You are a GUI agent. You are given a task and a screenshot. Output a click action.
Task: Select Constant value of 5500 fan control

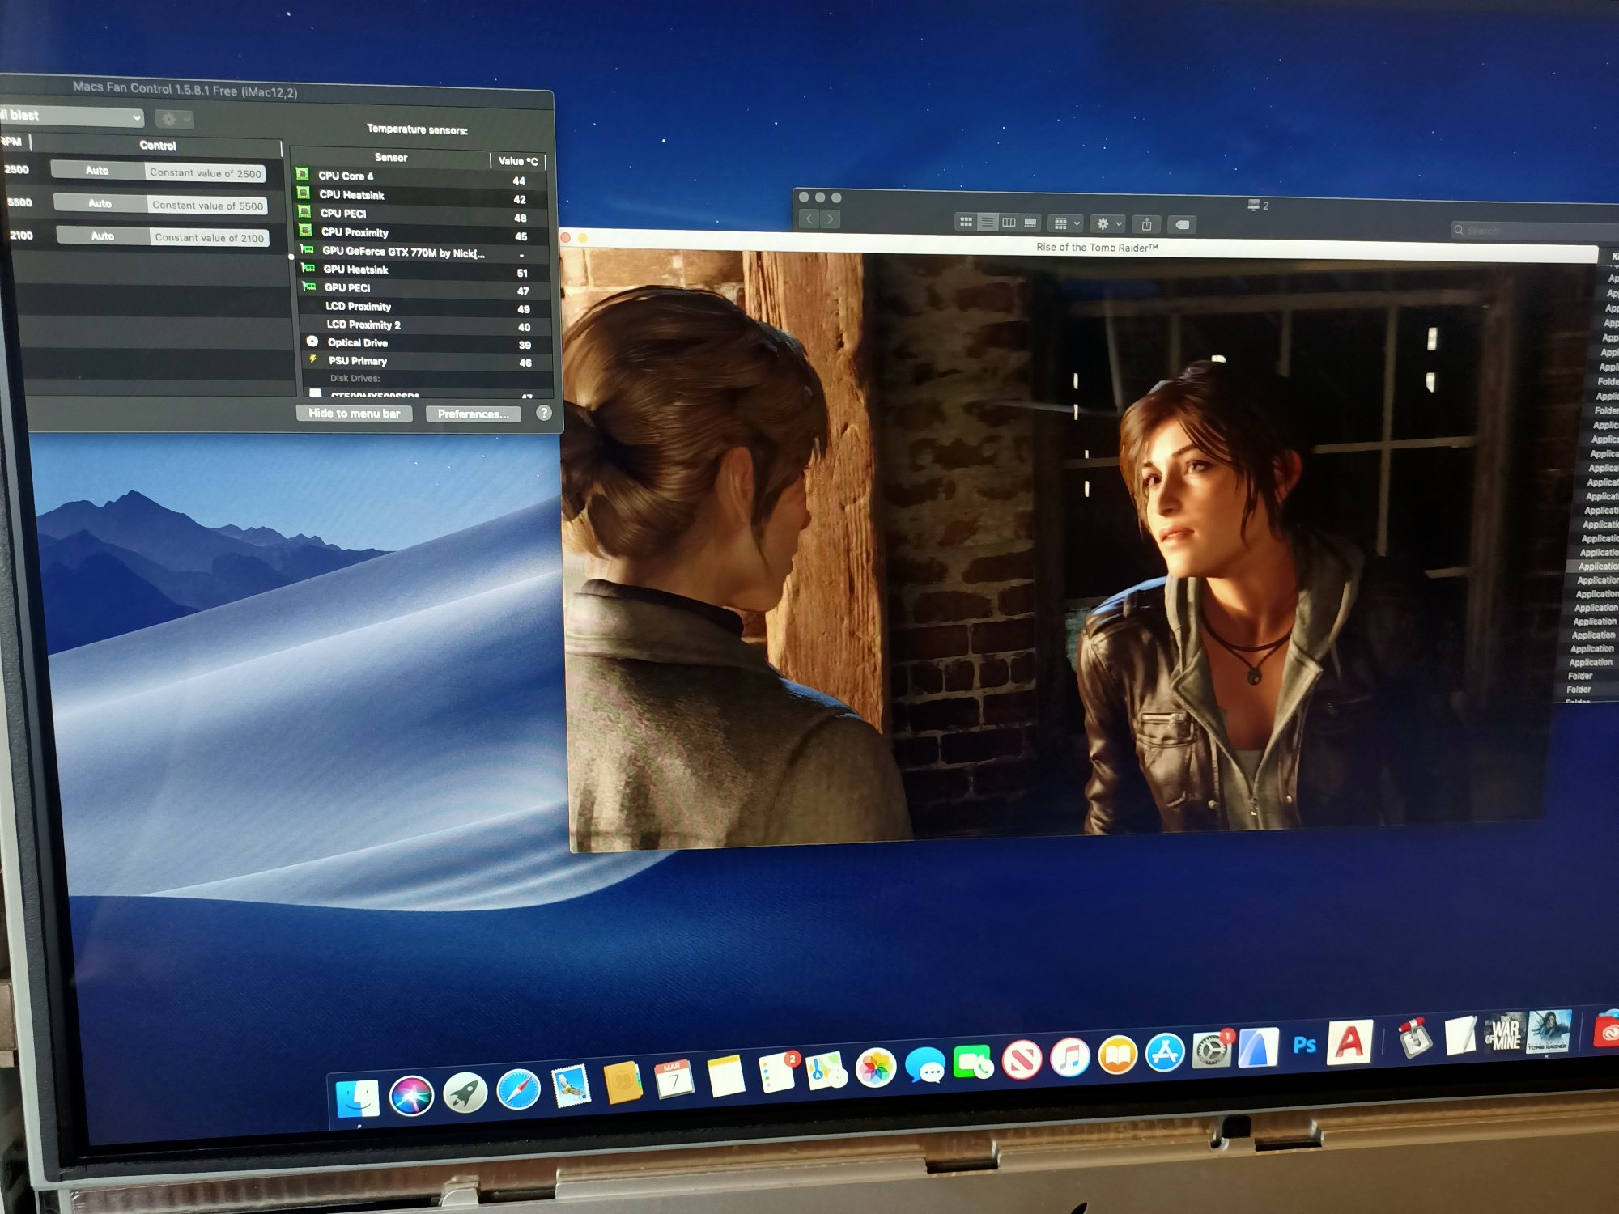[207, 206]
